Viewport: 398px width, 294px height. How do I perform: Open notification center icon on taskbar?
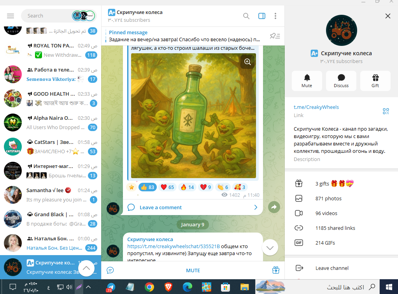13,287
